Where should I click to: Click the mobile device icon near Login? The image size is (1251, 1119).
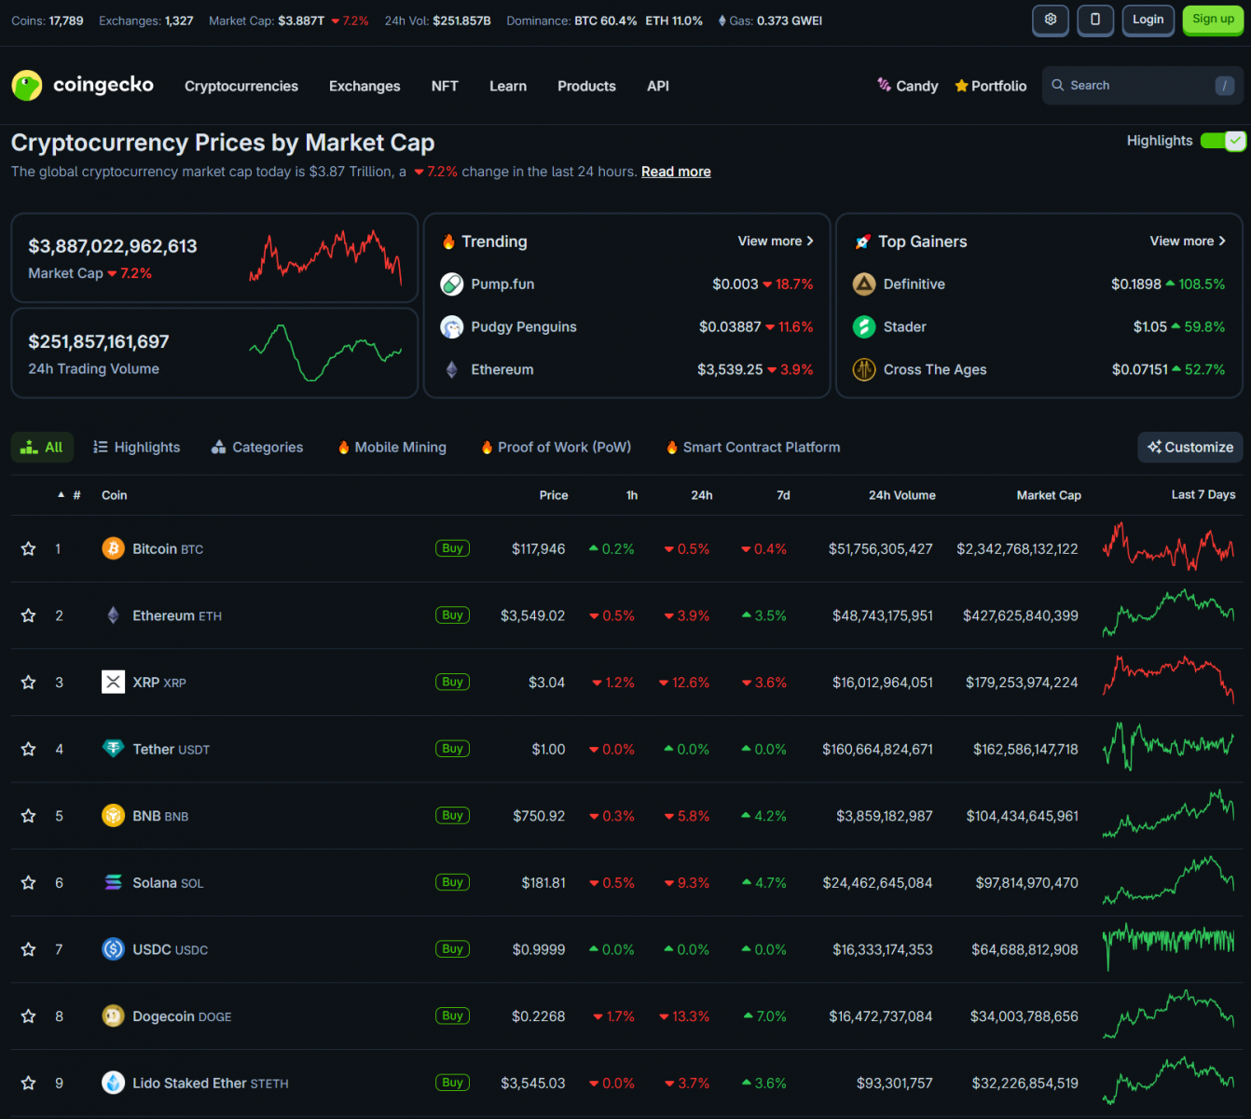[x=1094, y=20]
